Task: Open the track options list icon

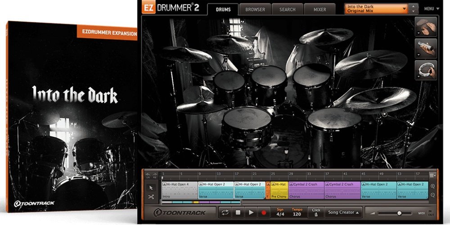Action: click(x=432, y=175)
